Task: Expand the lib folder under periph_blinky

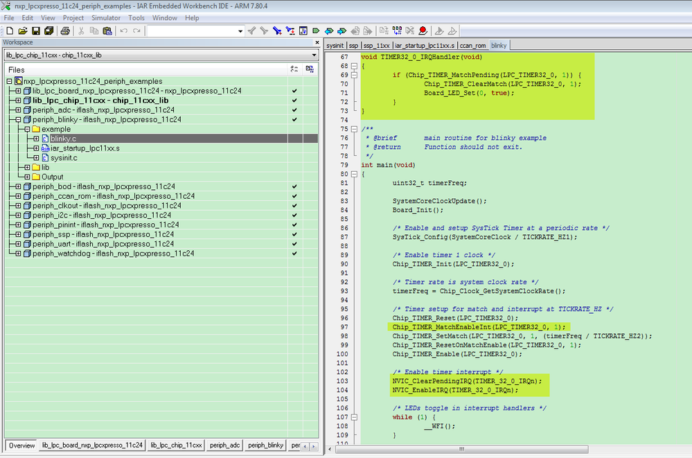Action: (x=28, y=168)
